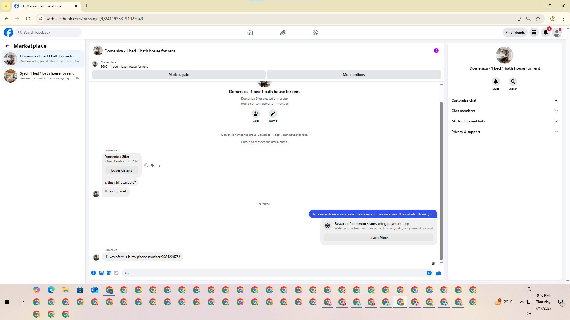React to Domenica Giler's card with emoji
The width and height of the screenshot is (570, 320).
pos(146,165)
